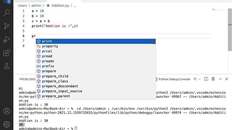Click the cube icon beside print suggestion
Screen dimensions: 232x130
[x=39, y=41]
